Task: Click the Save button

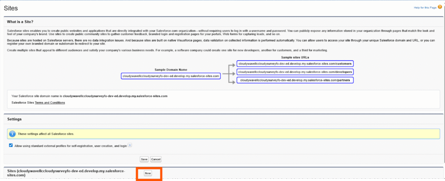Action: tap(144, 159)
